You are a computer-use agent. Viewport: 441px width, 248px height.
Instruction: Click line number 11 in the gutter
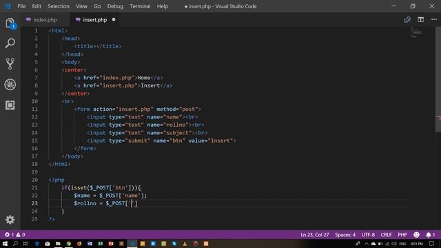(x=34, y=109)
